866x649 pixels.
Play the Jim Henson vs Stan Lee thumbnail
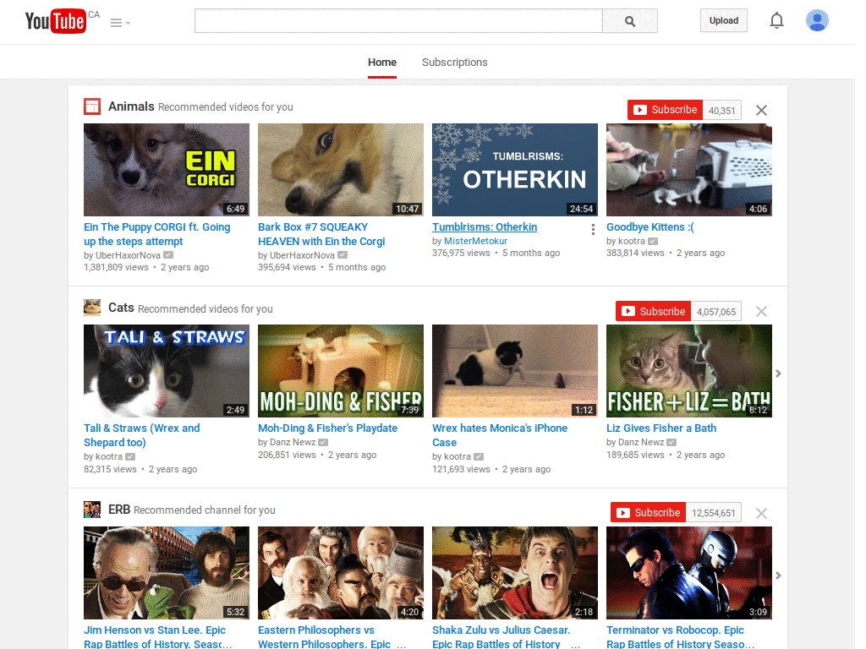(x=167, y=573)
